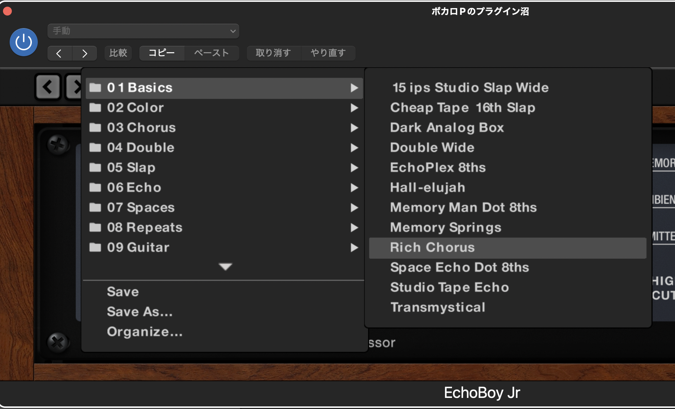This screenshot has height=409, width=675.
Task: Go to next preset with right chevron
Action: [x=85, y=53]
